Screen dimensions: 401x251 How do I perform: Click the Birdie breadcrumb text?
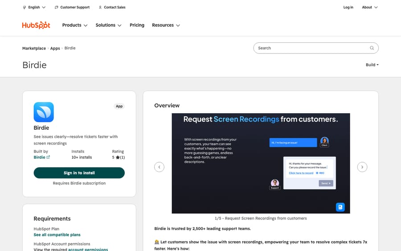[70, 48]
